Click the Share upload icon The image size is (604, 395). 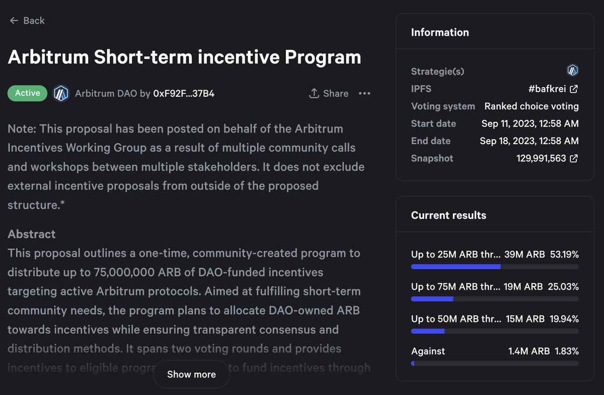[x=314, y=93]
